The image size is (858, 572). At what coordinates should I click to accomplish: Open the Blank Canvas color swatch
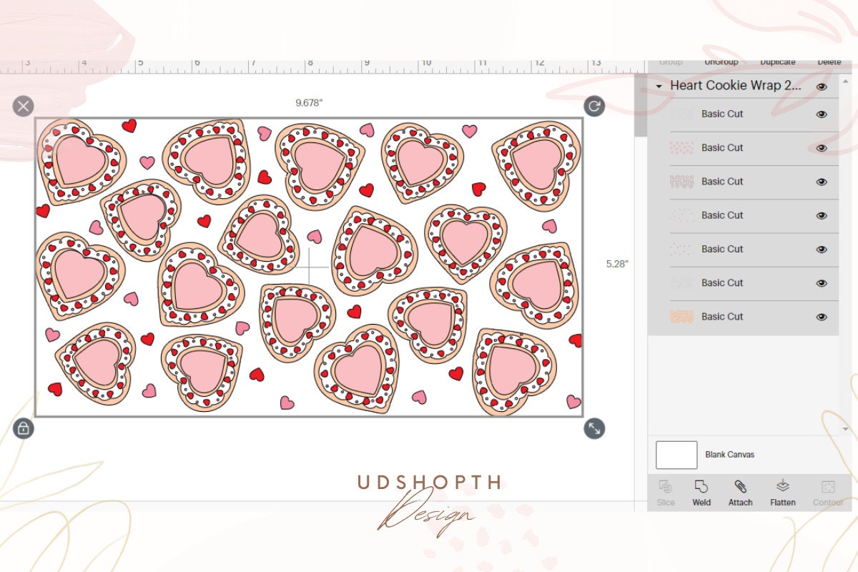tap(676, 455)
